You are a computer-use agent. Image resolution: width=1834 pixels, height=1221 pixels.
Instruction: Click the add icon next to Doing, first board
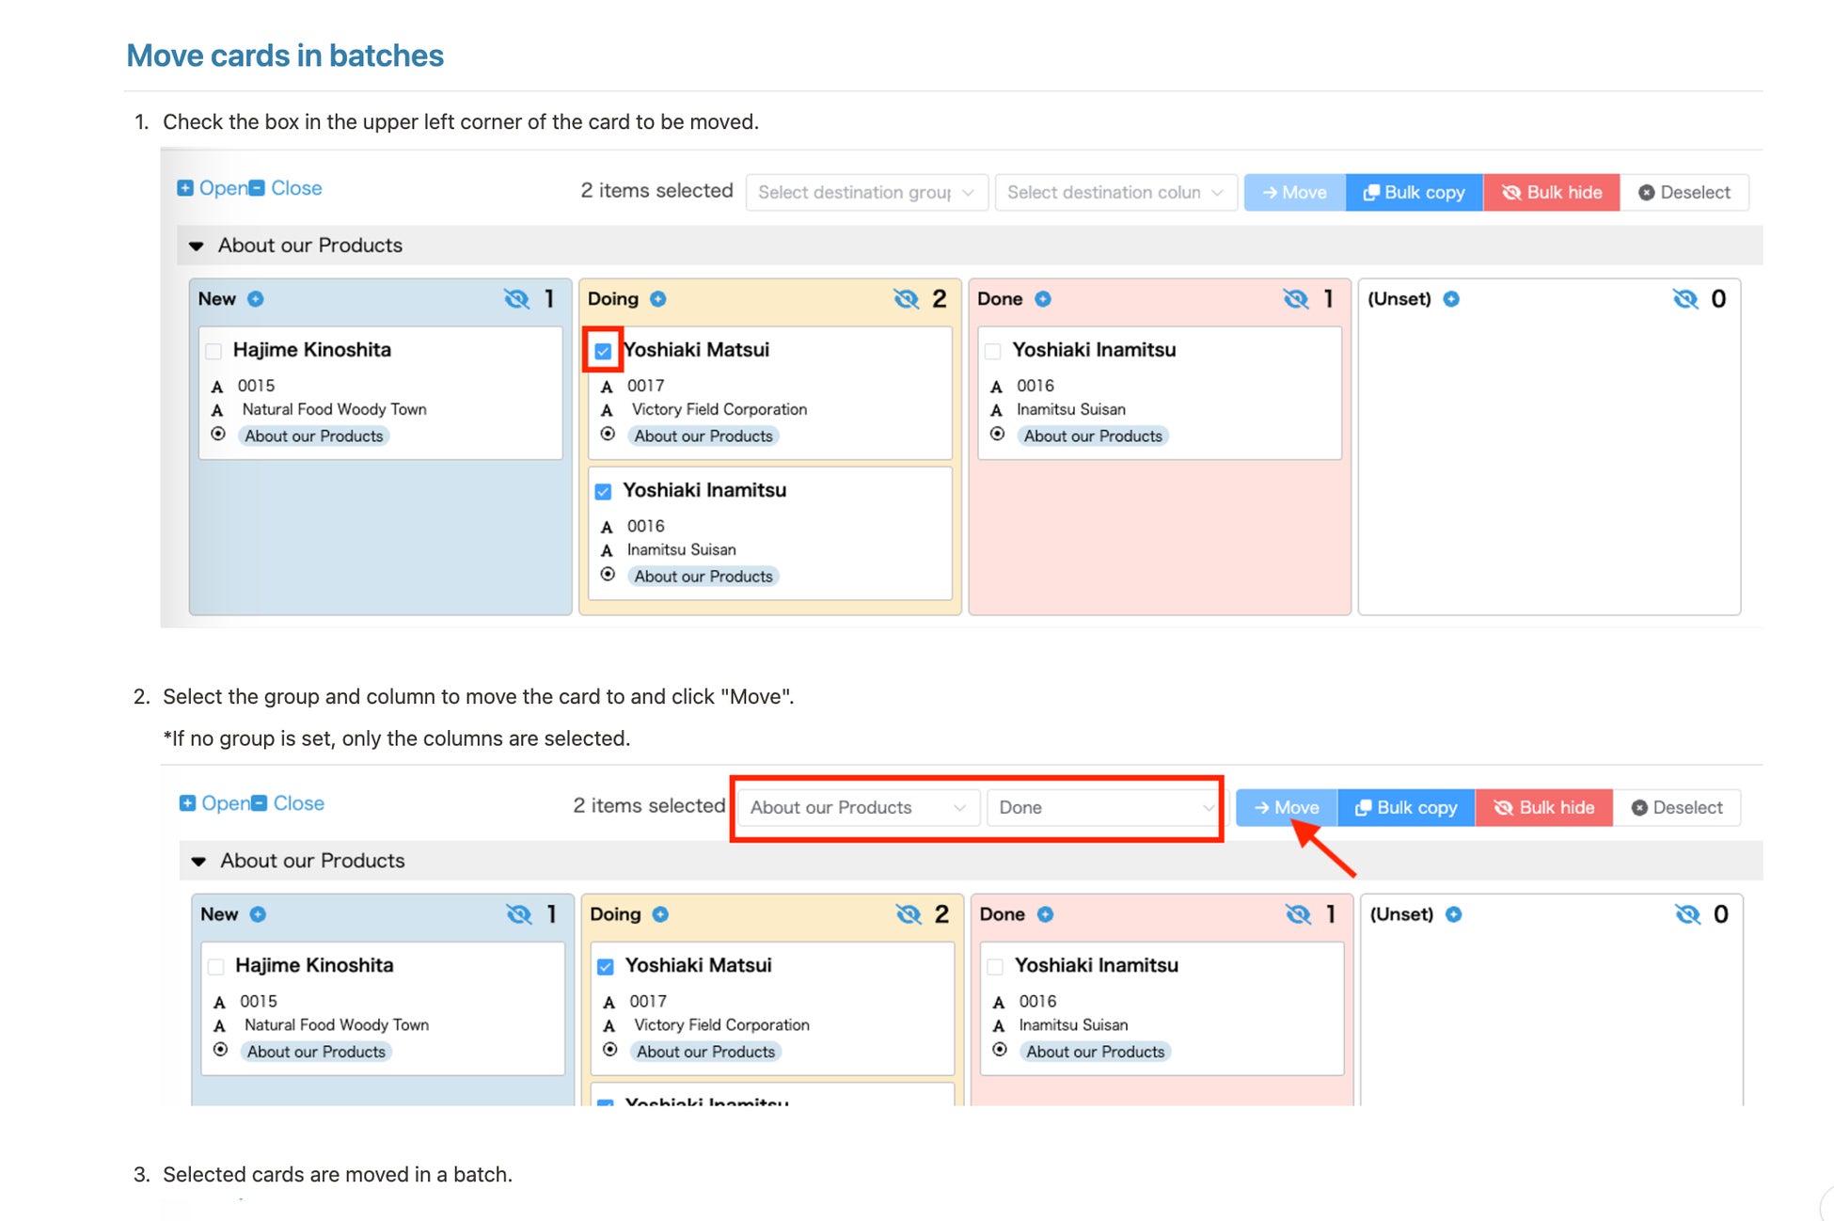pyautogui.click(x=658, y=299)
